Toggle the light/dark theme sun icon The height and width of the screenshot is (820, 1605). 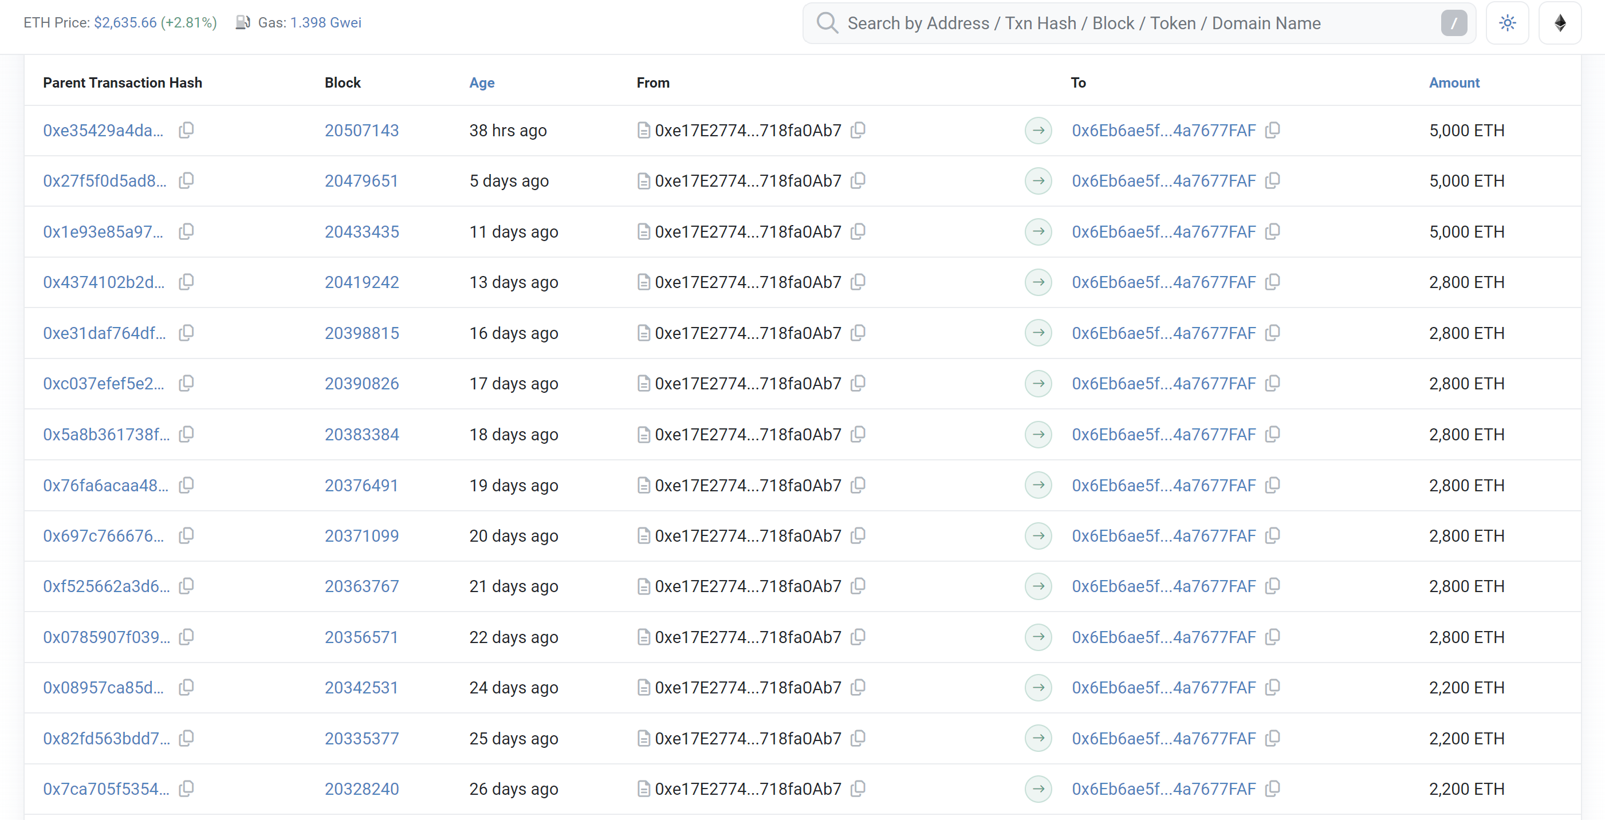click(x=1506, y=23)
